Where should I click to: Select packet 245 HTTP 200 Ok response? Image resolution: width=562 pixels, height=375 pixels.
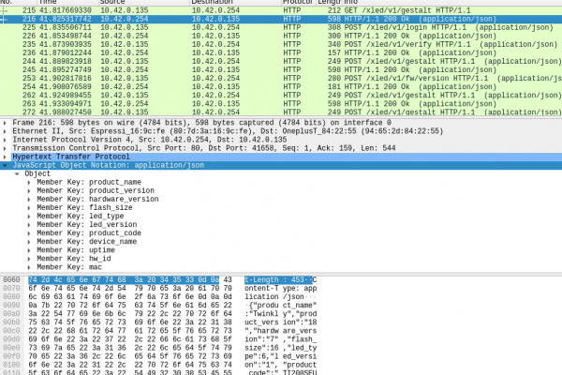pyautogui.click(x=281, y=70)
